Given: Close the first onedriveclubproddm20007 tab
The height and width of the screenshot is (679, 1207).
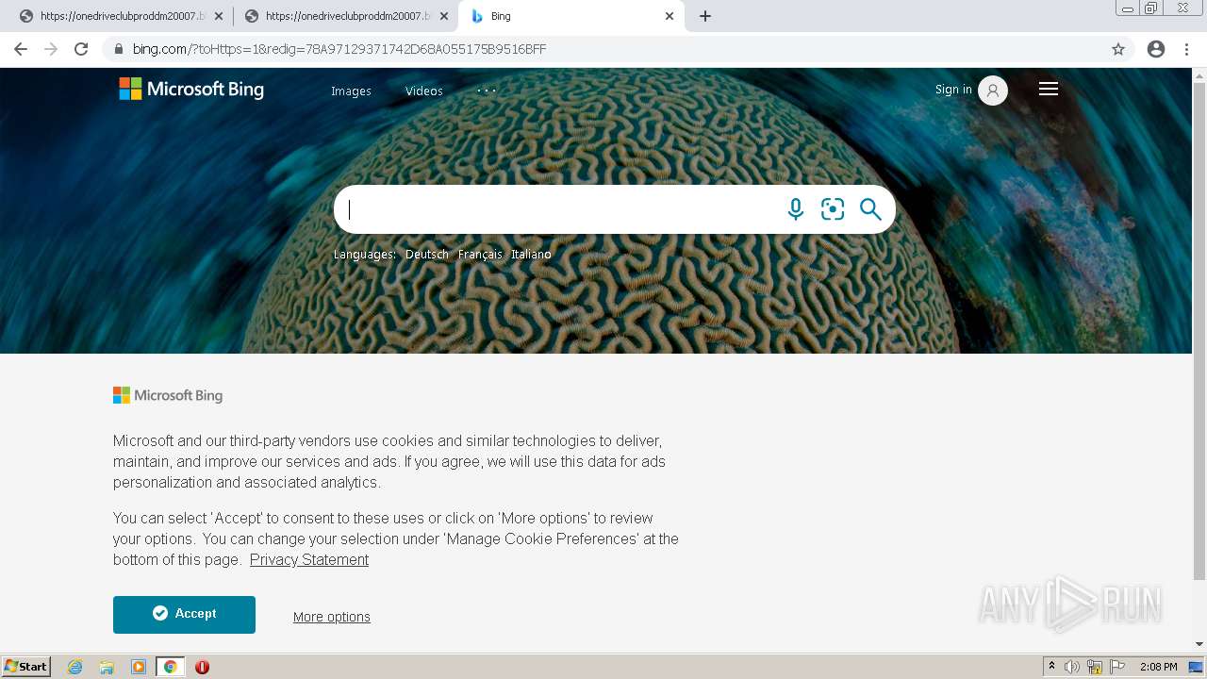Looking at the screenshot, I should click(x=219, y=16).
